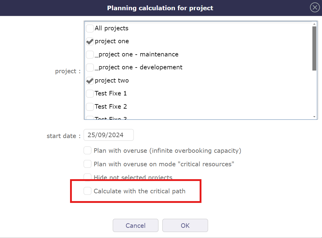Enable the Test Fixe 2 checkbox
The width and height of the screenshot is (322, 238).
click(90, 107)
